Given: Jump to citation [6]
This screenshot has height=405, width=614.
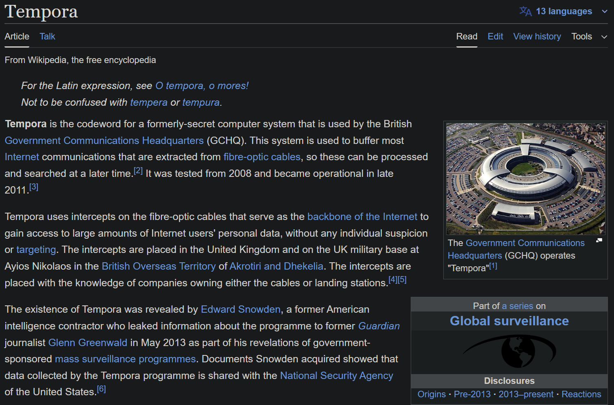Looking at the screenshot, I should [x=101, y=390].
